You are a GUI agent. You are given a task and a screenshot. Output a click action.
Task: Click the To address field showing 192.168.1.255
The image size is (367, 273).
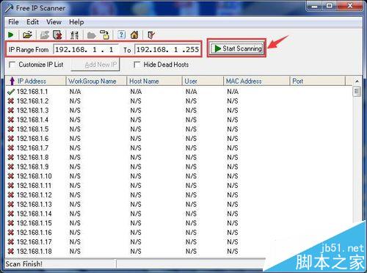point(167,50)
